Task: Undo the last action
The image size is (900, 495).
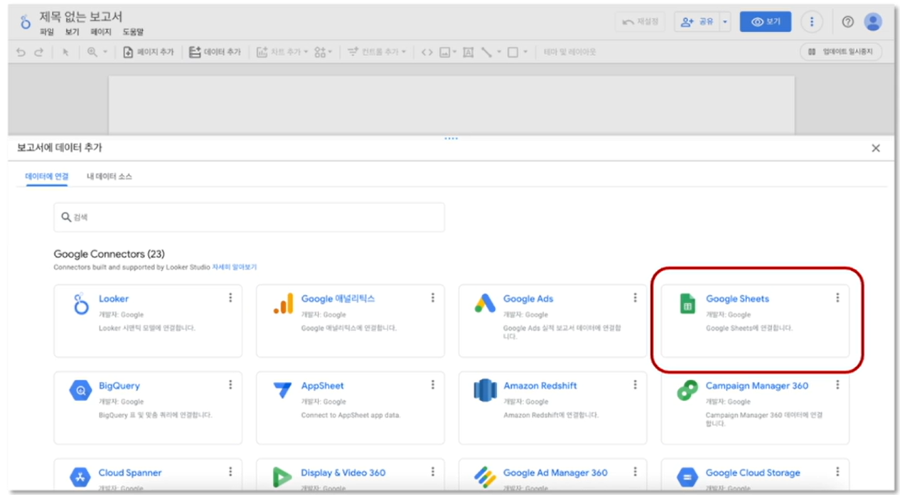Action: (x=21, y=52)
